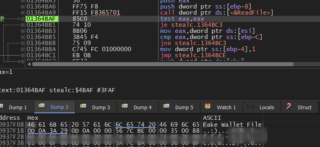320x147 pixels.
Task: Select address 01364BA6 in disassembly
Action: click(41, 7)
